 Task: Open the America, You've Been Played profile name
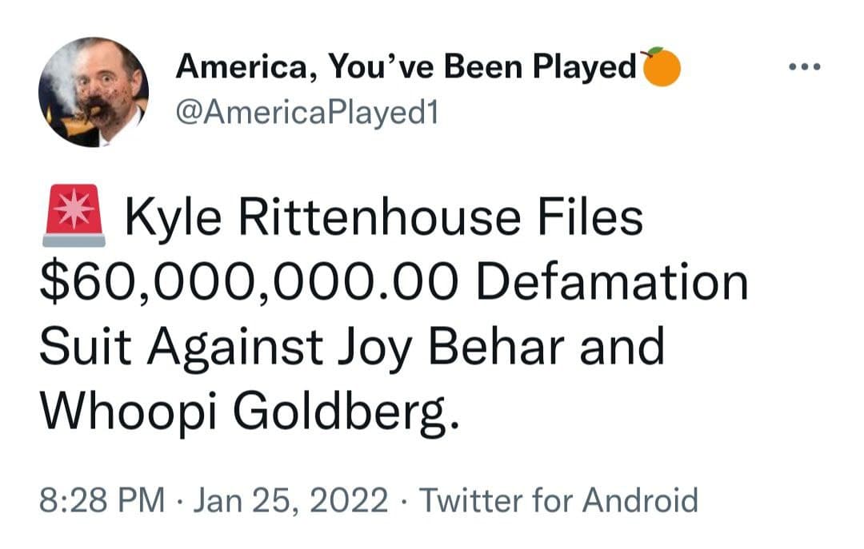click(406, 69)
